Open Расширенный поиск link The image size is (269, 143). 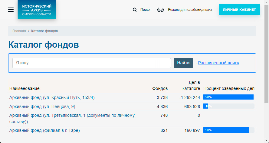(x=218, y=63)
